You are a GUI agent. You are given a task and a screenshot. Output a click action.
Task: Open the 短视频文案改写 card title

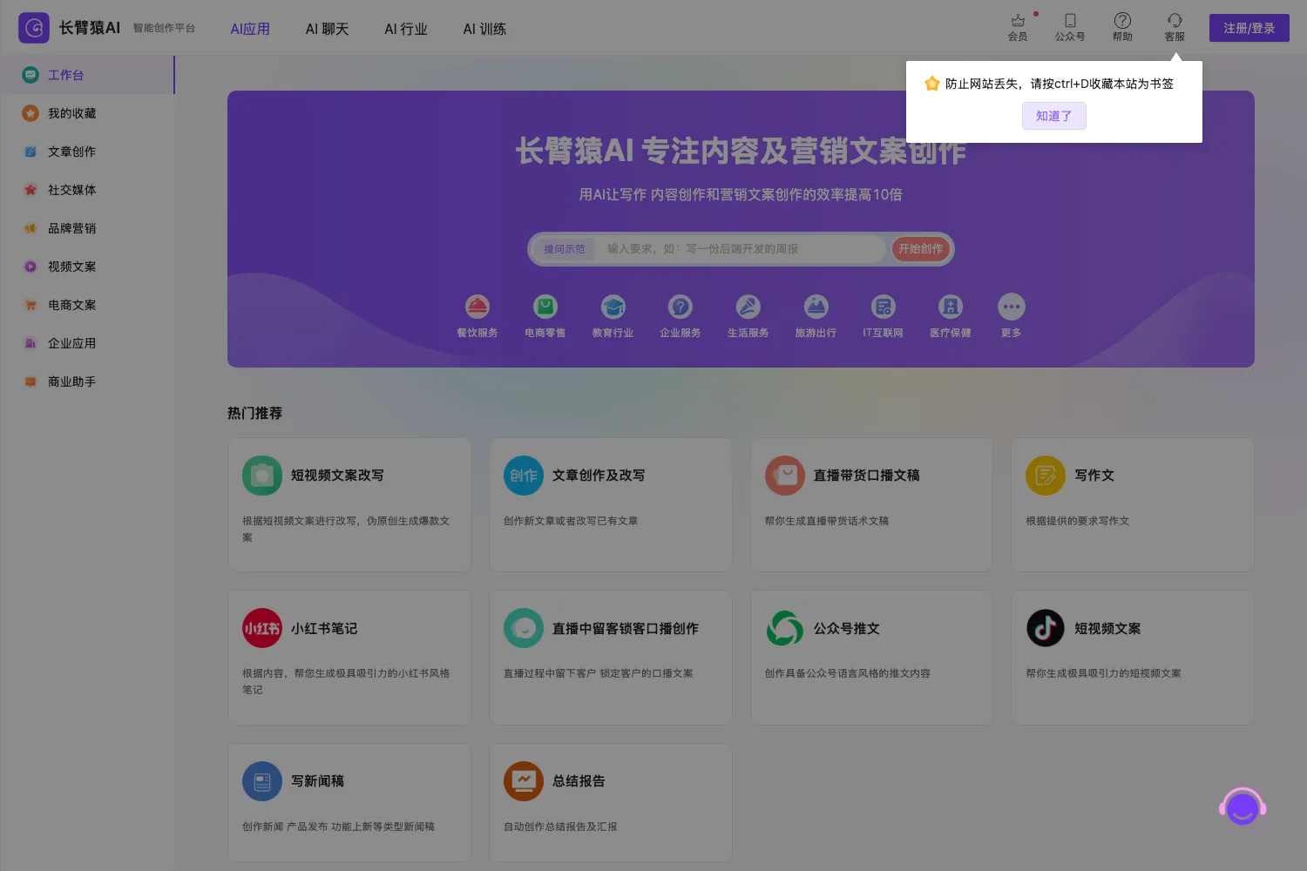click(x=337, y=476)
